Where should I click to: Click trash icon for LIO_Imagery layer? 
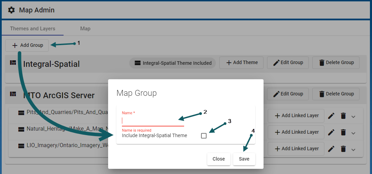(343, 149)
